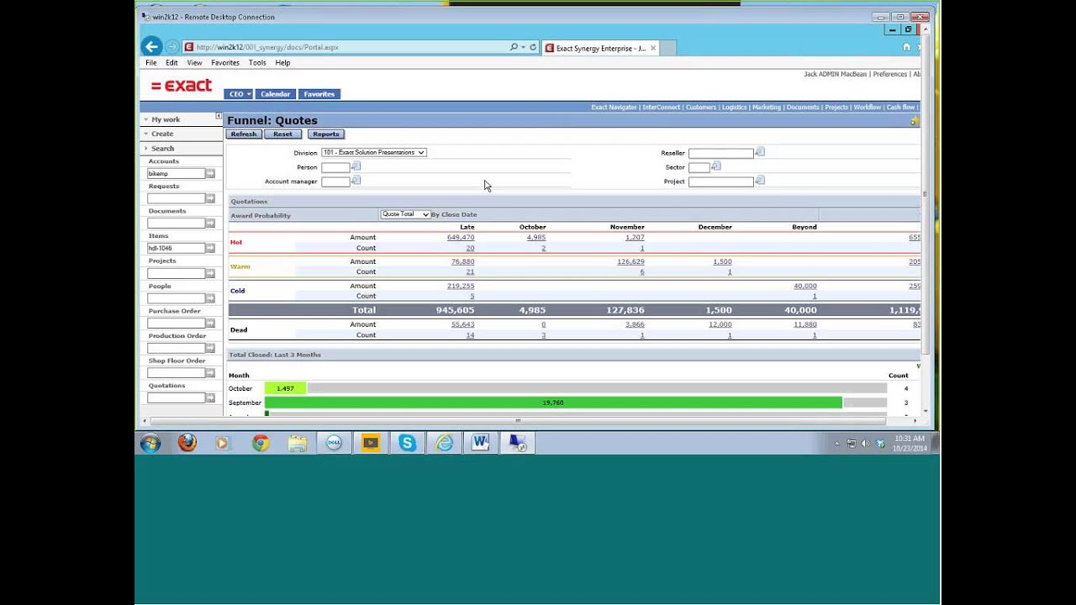Viewport: 1076px width, 605px height.
Task: Open Skype from the taskbar
Action: pos(407,442)
